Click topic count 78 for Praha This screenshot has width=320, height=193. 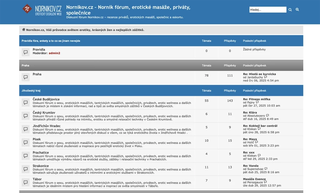coord(207,76)
